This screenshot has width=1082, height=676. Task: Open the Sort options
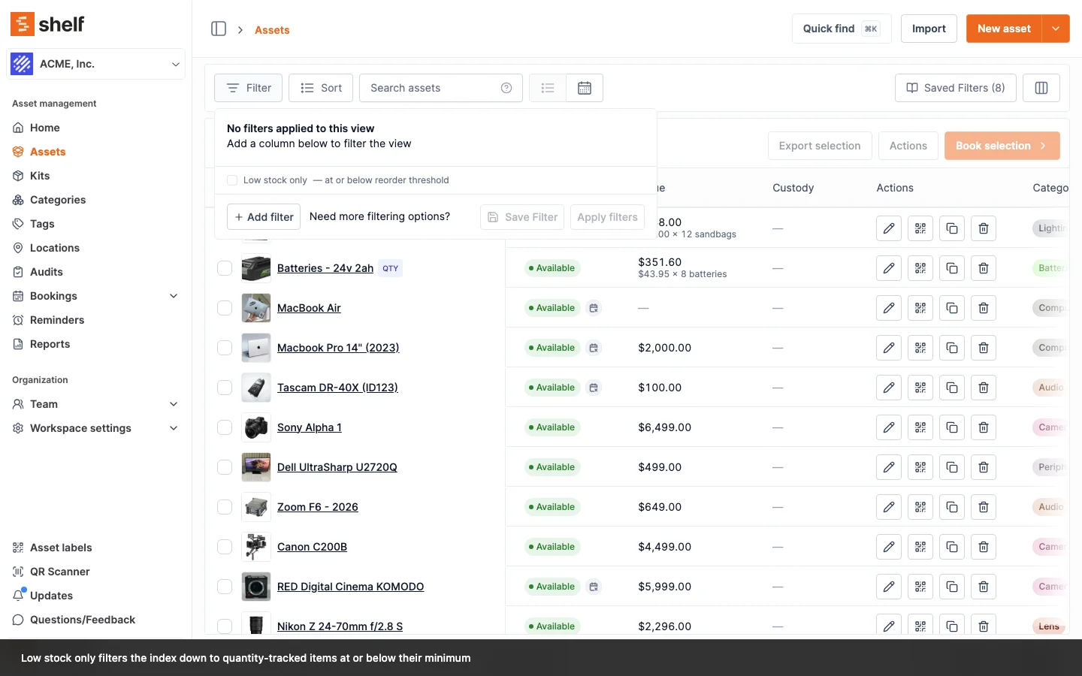tap(321, 88)
